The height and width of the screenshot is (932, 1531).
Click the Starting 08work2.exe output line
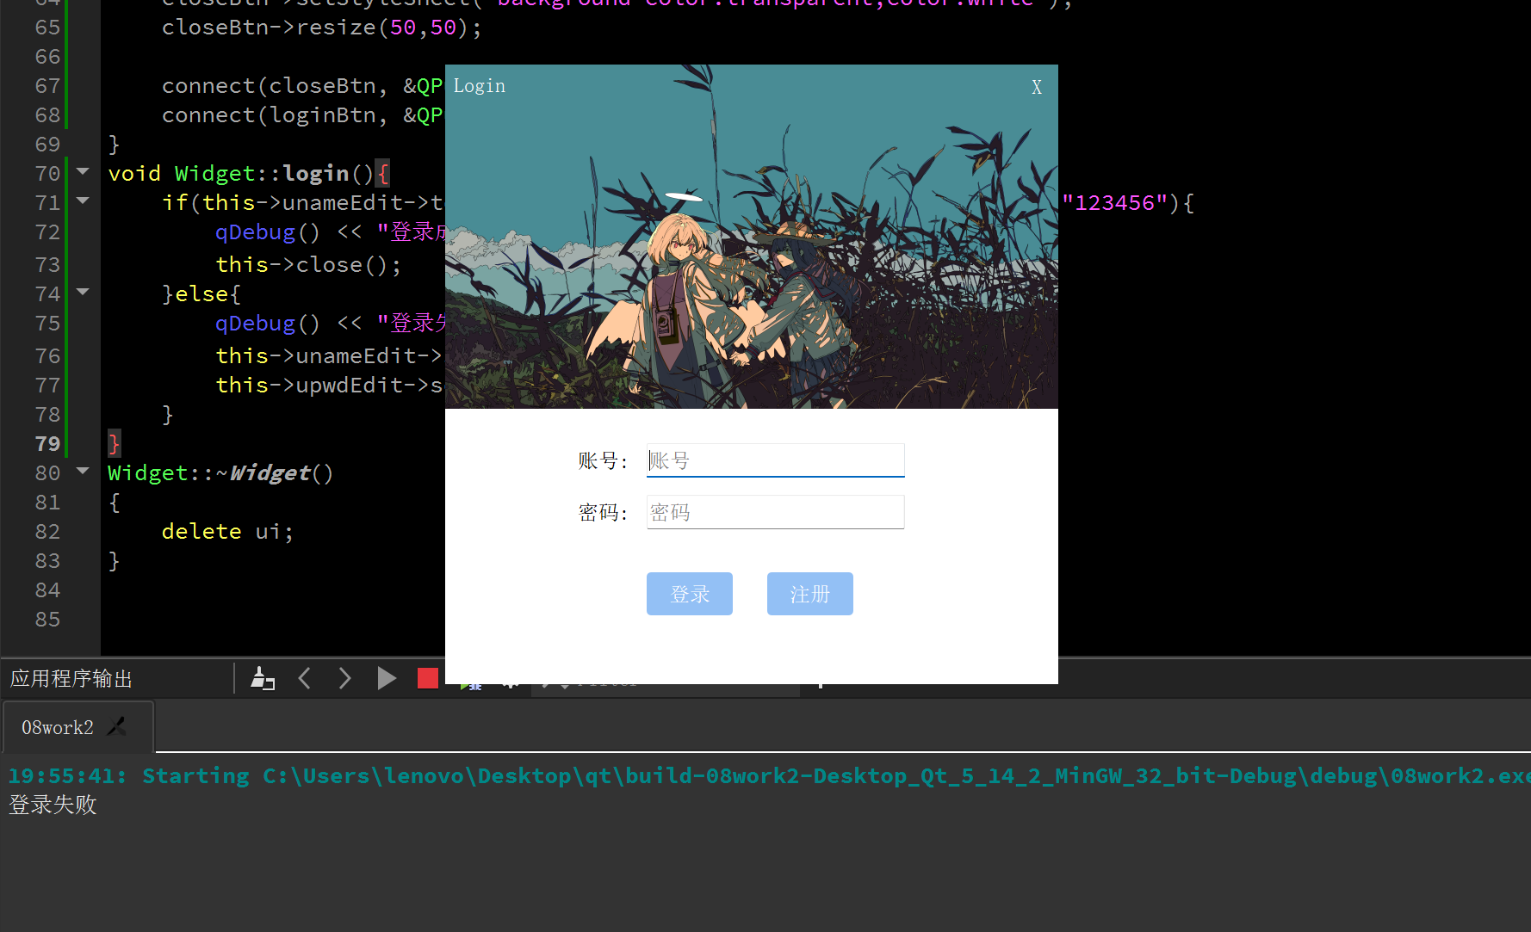tap(769, 776)
